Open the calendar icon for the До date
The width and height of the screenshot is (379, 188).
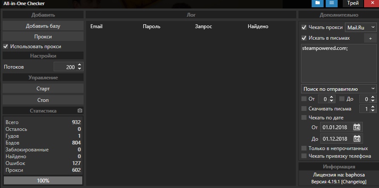pyautogui.click(x=357, y=139)
